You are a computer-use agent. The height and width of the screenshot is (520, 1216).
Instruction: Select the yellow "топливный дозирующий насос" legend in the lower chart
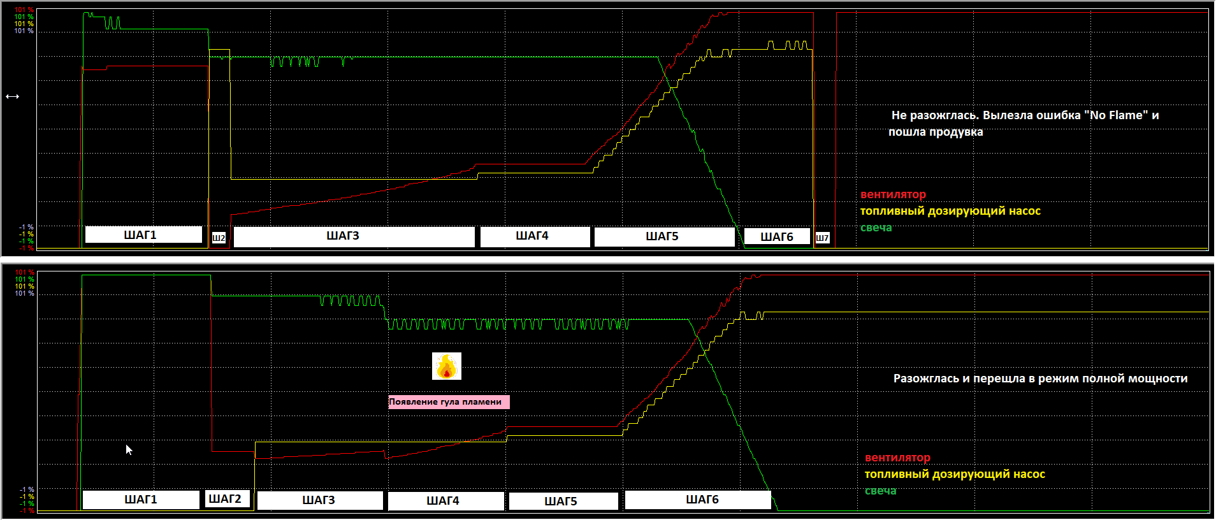pos(954,474)
